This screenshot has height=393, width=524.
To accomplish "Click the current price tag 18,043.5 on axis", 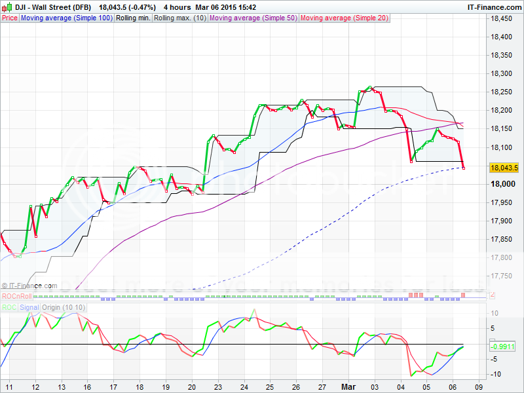I will (504, 168).
